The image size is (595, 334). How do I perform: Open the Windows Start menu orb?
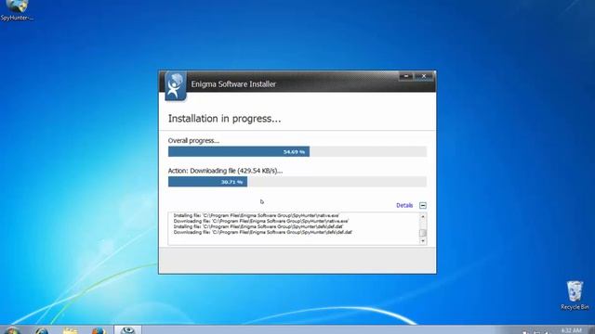click(x=12, y=330)
